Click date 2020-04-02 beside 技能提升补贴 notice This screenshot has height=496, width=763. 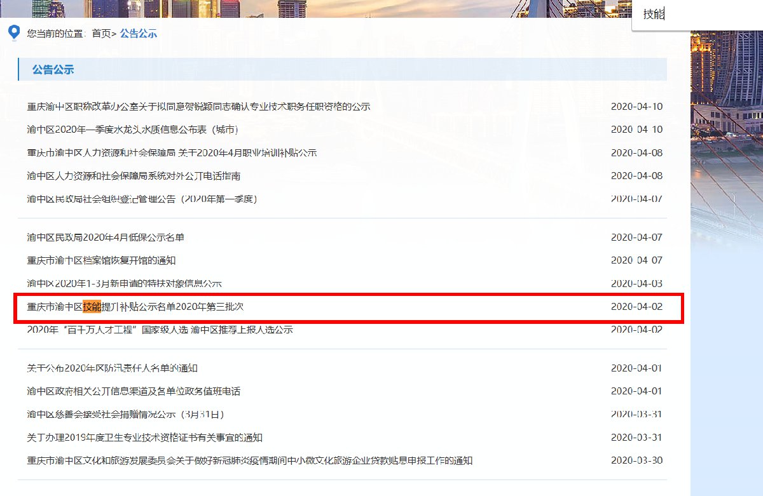(x=636, y=307)
